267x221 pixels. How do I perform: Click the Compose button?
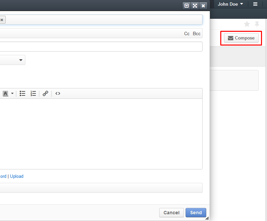(x=241, y=38)
